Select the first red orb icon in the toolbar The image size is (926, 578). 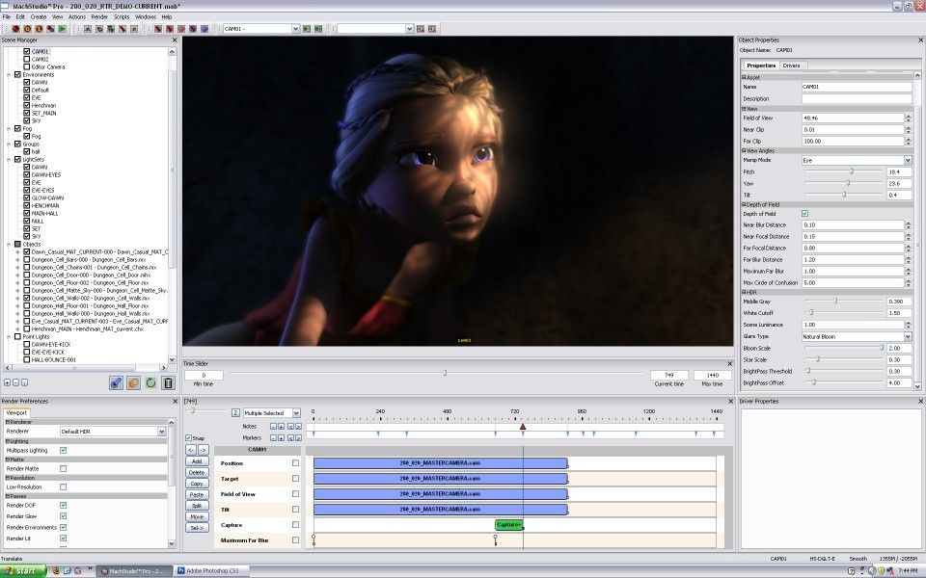14,30
